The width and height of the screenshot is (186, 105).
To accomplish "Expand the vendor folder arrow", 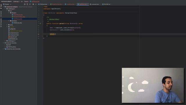I will coord(7,27).
